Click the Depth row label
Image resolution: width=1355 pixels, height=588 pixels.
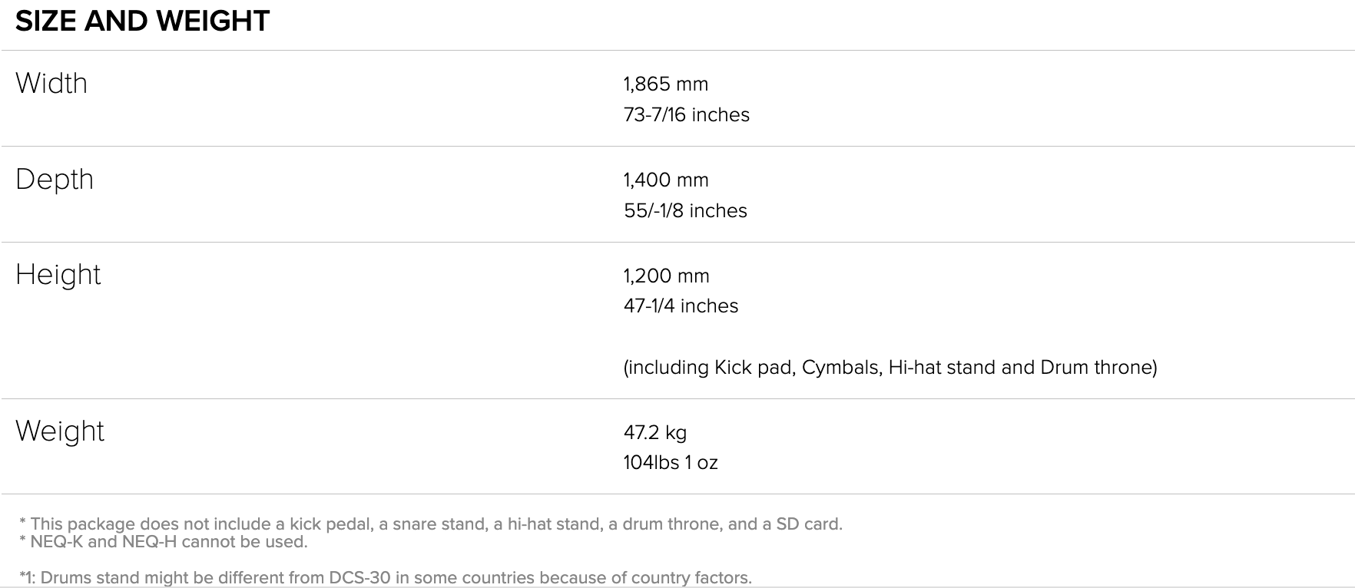point(55,179)
